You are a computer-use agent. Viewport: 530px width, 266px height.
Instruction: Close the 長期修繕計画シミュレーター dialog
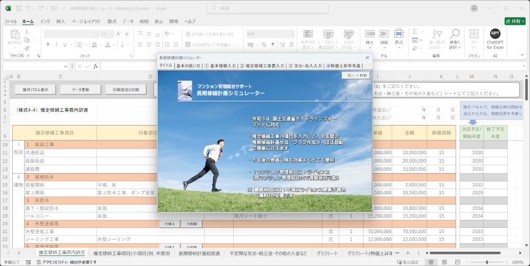(367, 57)
